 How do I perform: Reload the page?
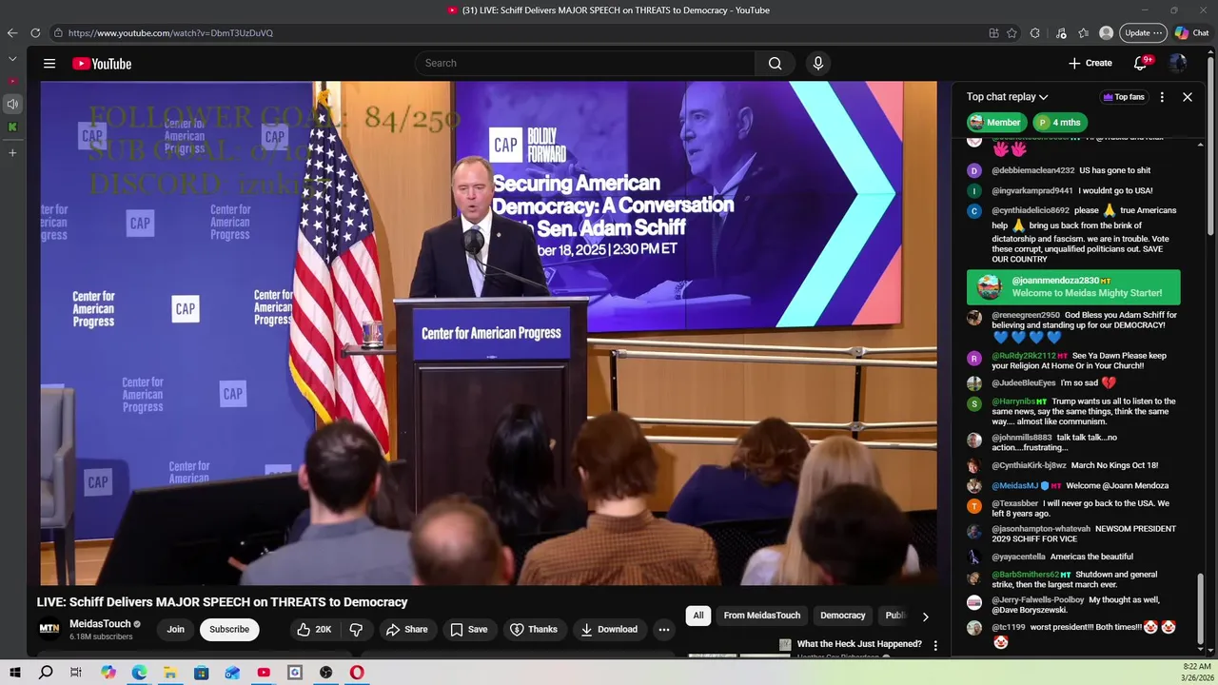[x=35, y=33]
